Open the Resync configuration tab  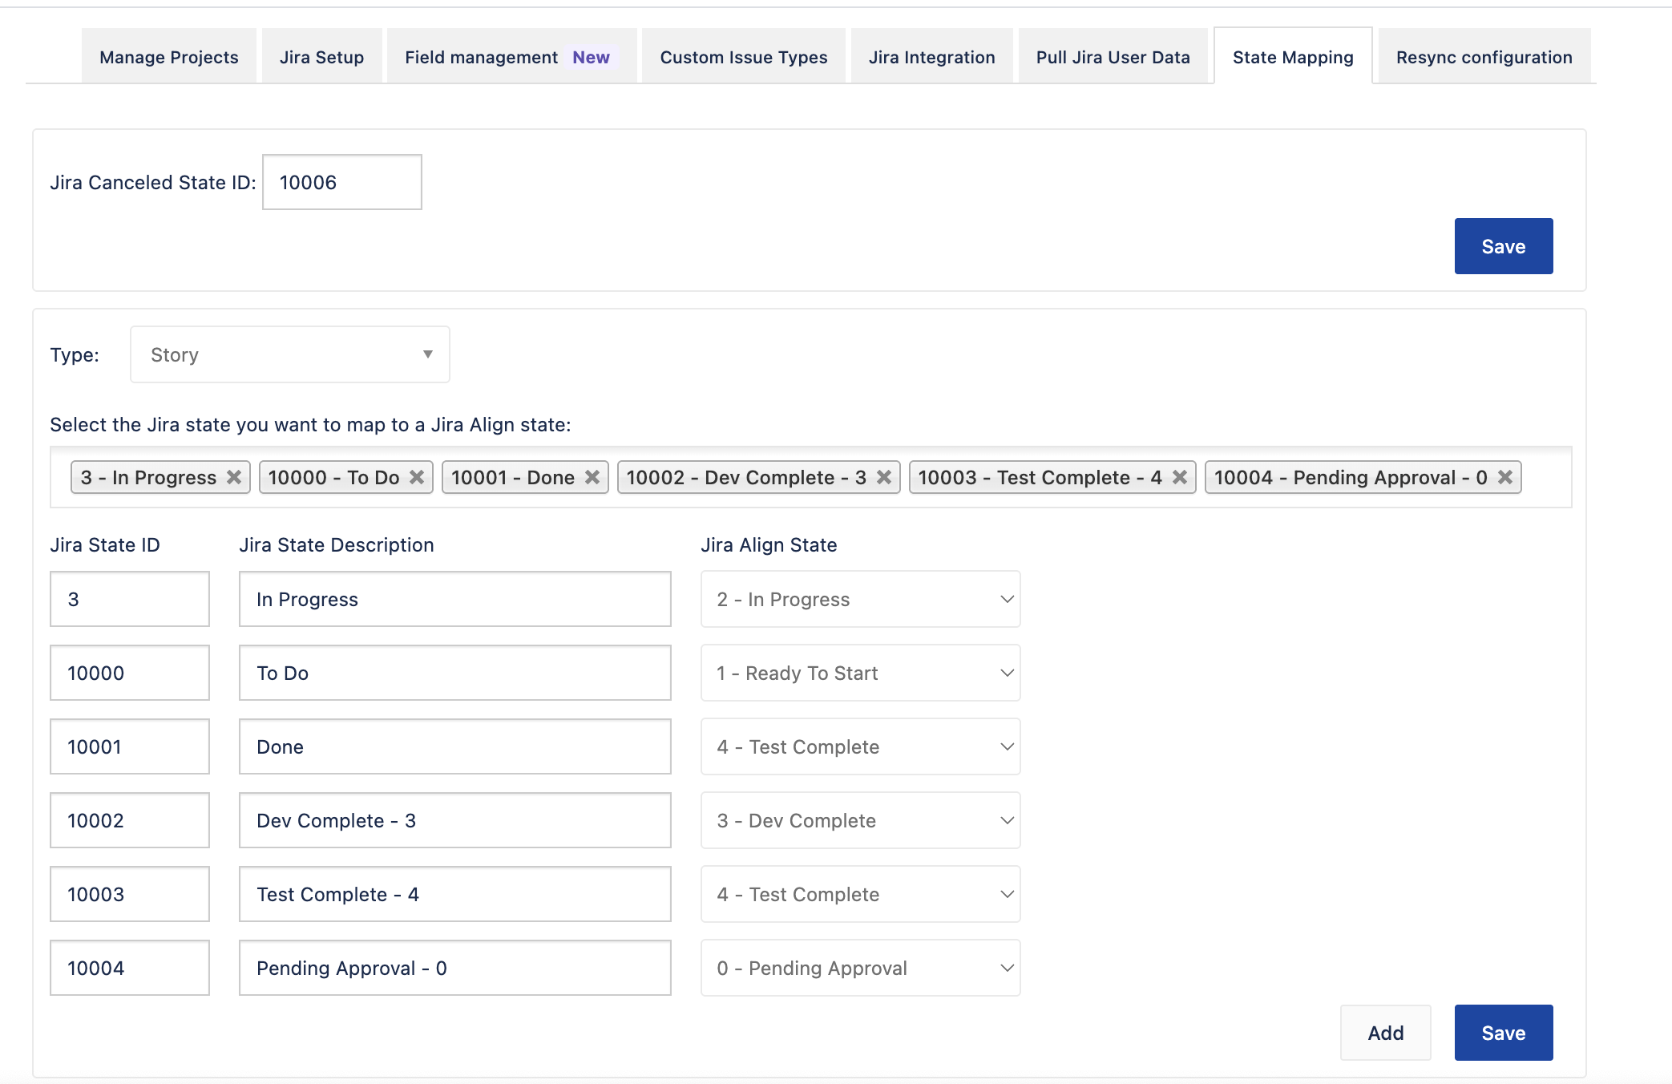[x=1482, y=56]
